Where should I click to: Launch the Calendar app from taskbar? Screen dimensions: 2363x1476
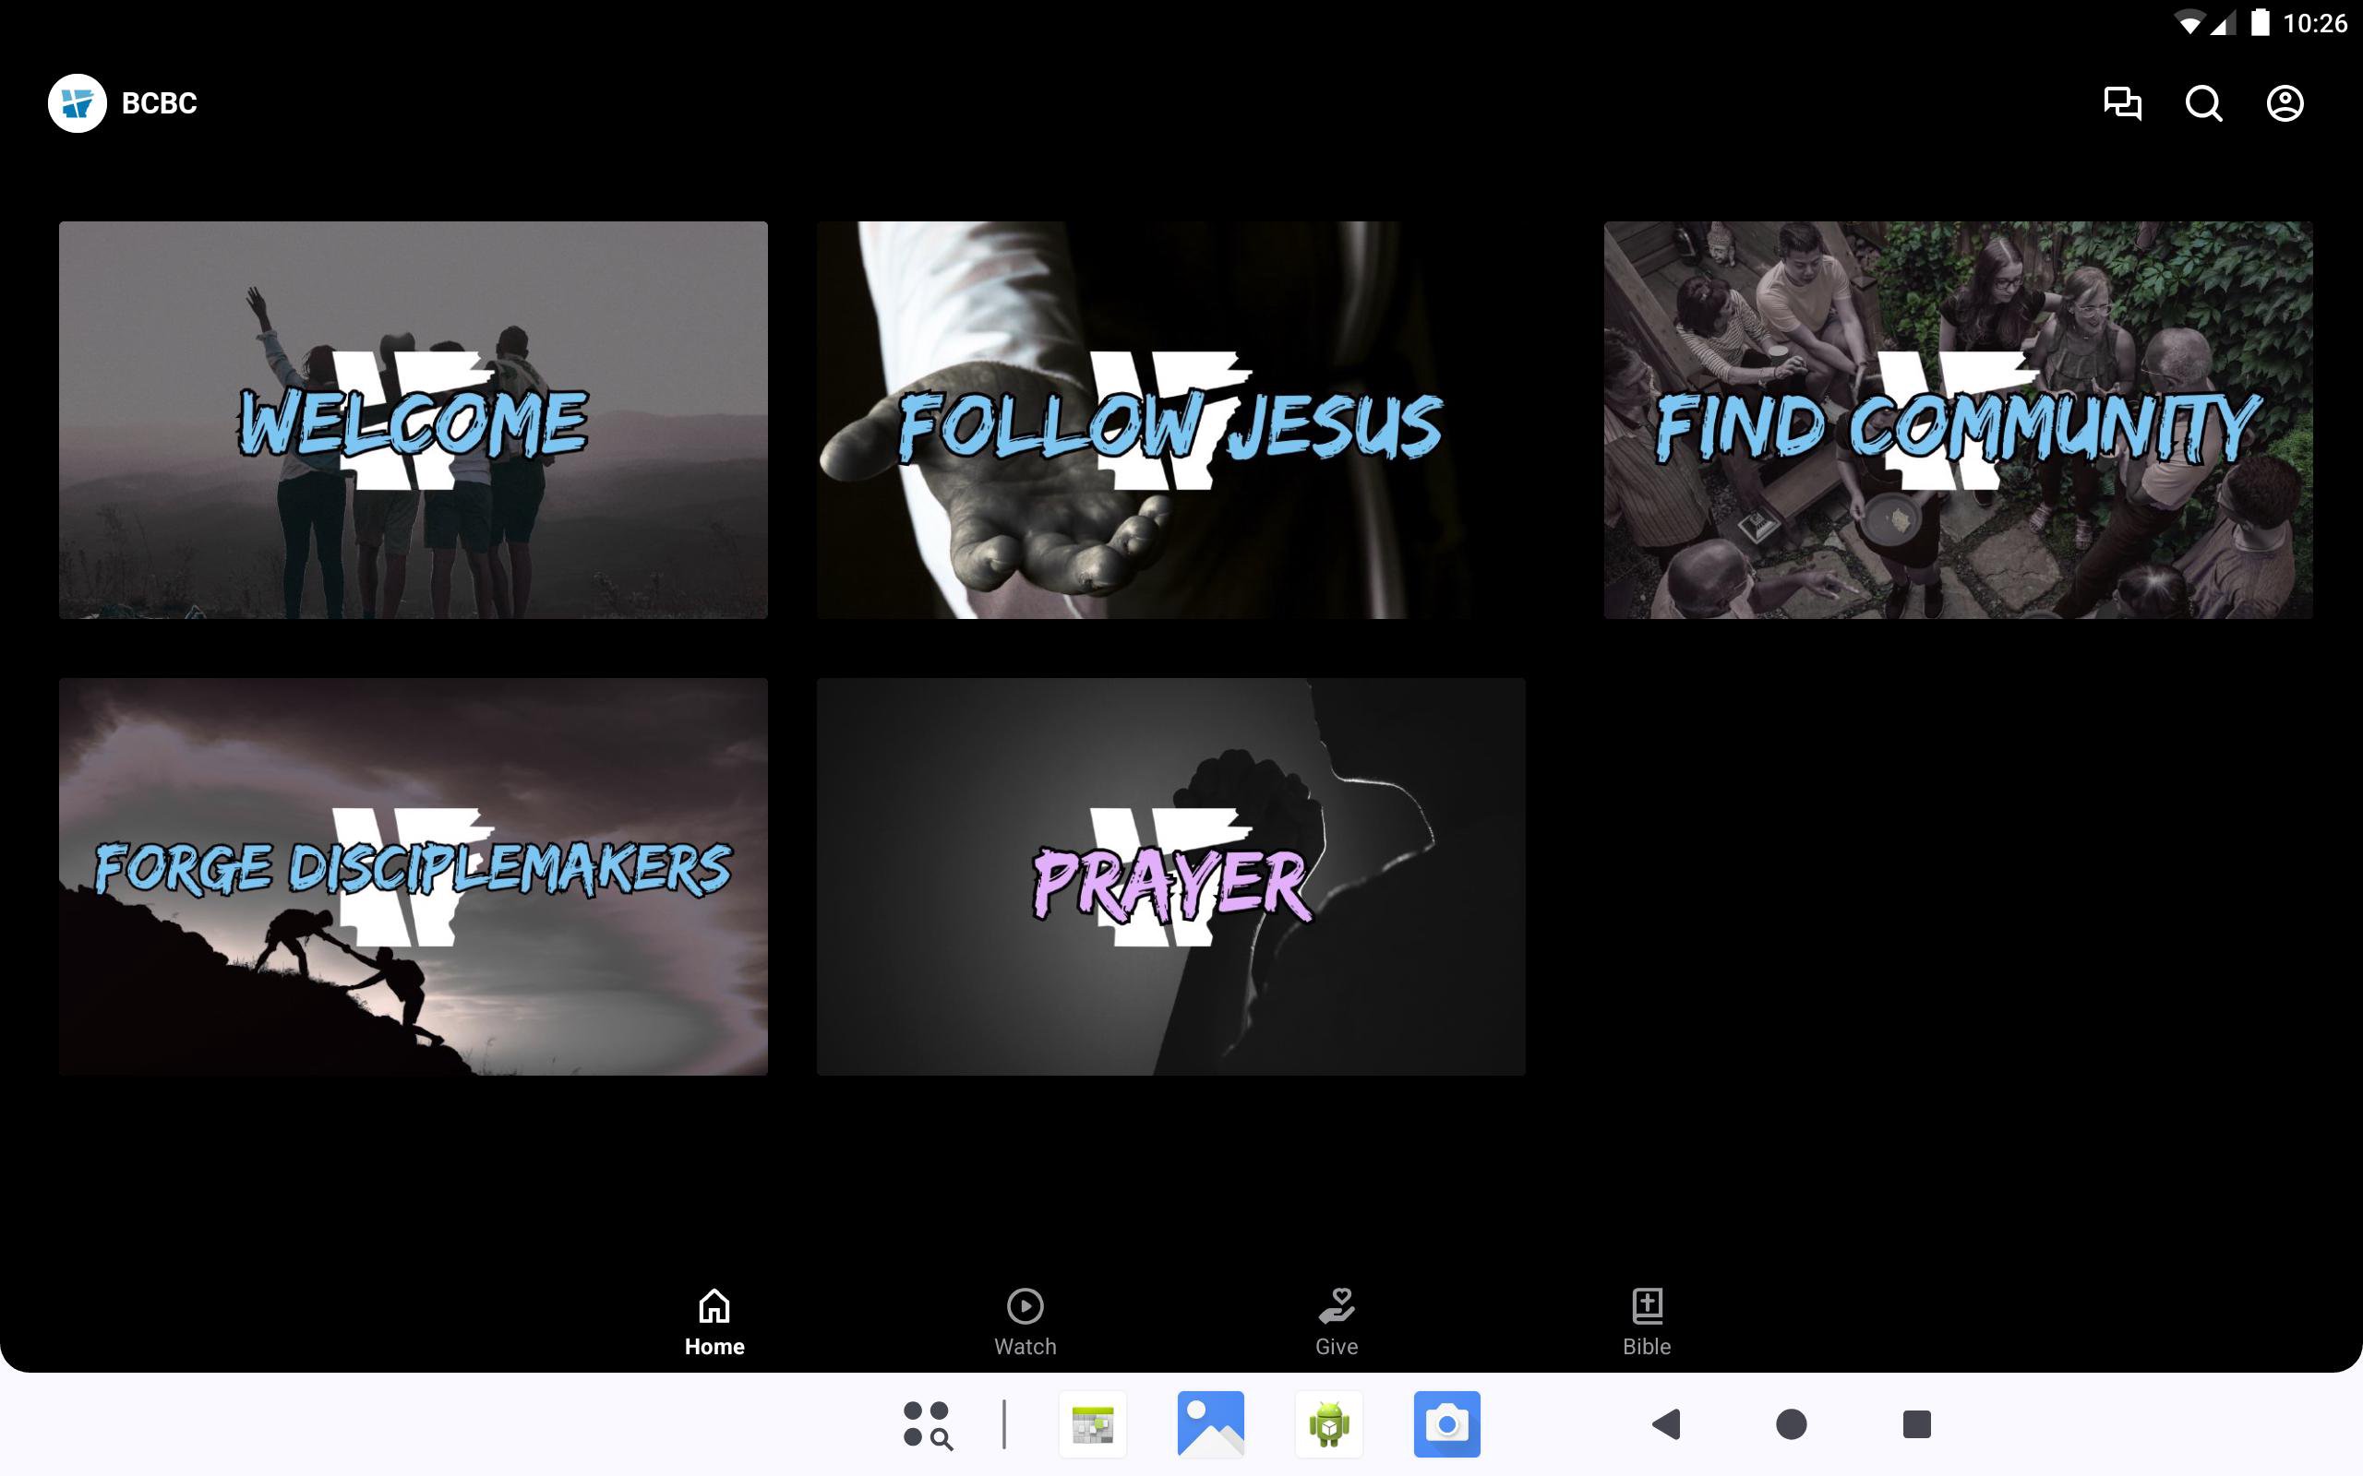1092,1424
